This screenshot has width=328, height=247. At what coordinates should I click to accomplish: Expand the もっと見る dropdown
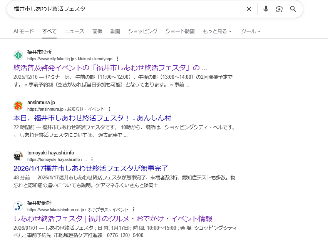(x=217, y=31)
